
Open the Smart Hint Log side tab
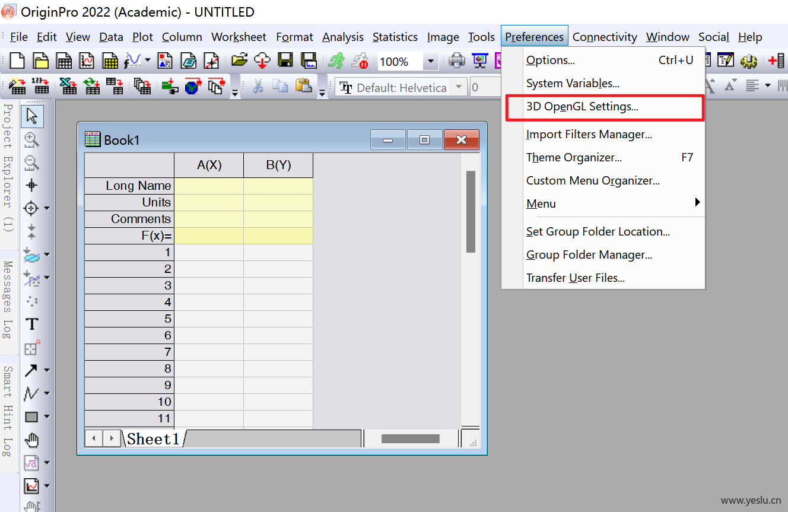[x=8, y=411]
